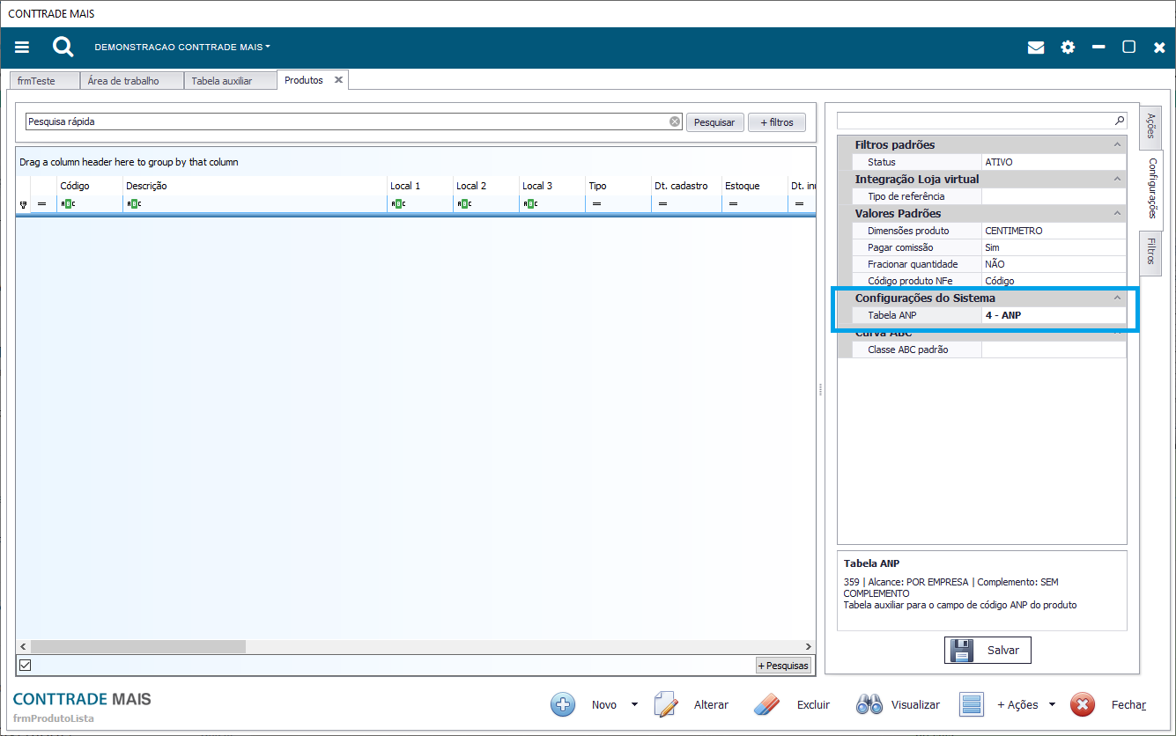The width and height of the screenshot is (1176, 736).
Task: Switch to the Área de trabalho tab
Action: pyautogui.click(x=132, y=80)
